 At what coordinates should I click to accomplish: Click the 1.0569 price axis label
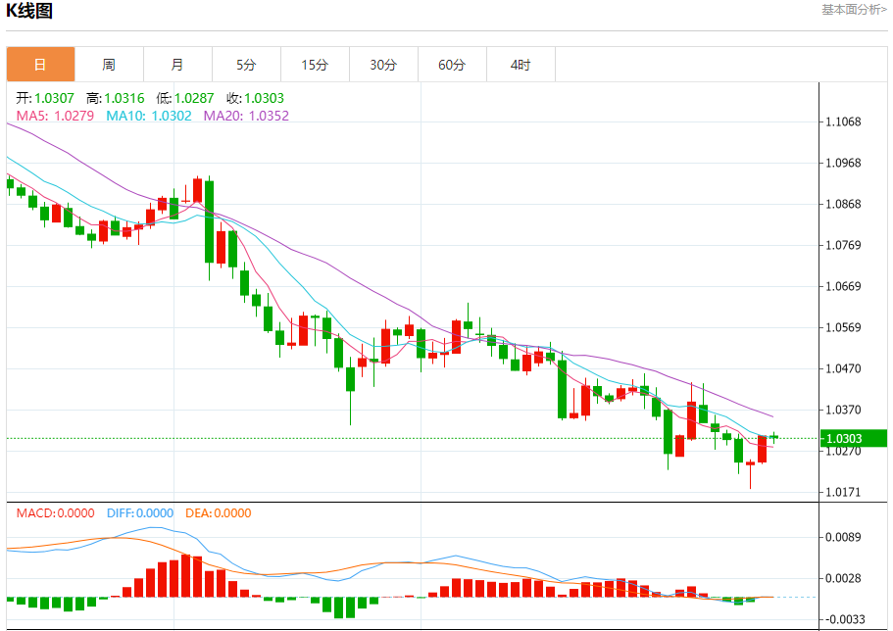pos(843,327)
